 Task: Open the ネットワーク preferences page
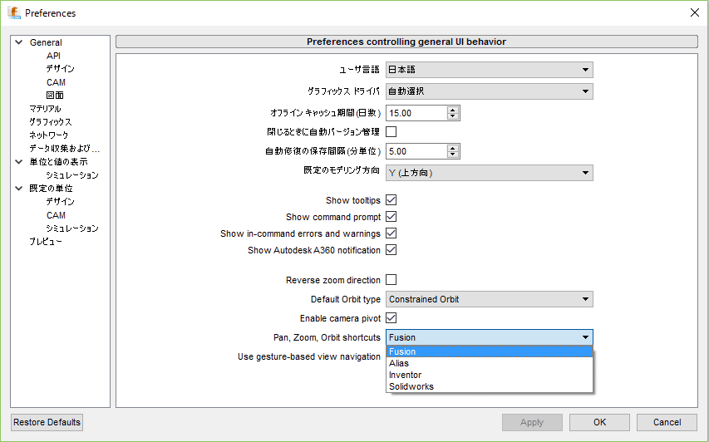(49, 135)
